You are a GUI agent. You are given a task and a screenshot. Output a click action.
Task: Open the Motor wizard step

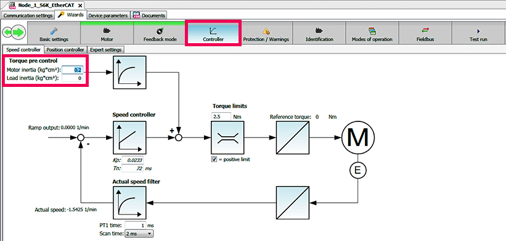(x=107, y=33)
